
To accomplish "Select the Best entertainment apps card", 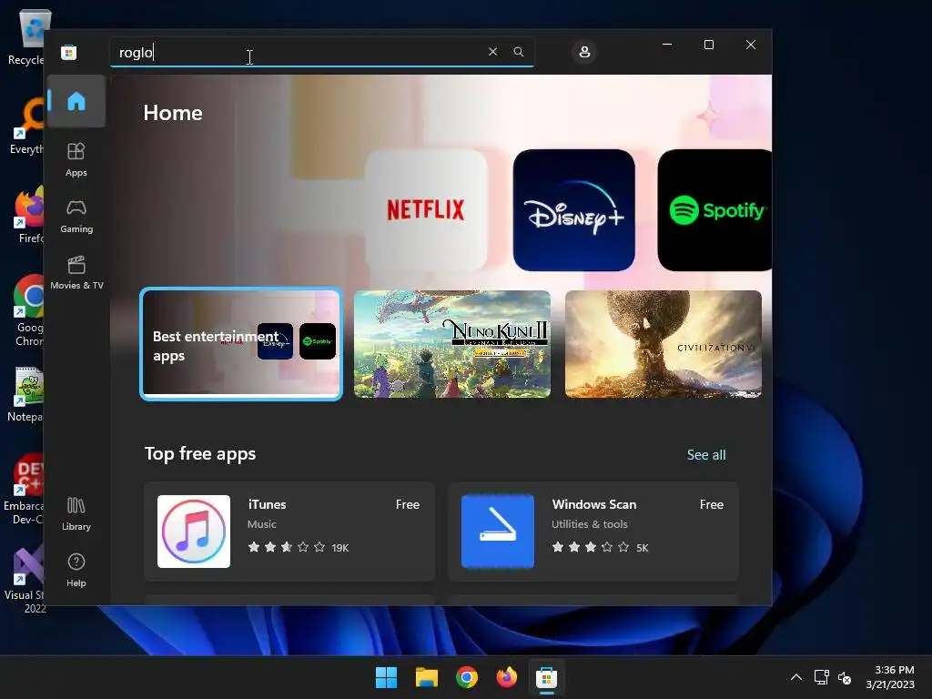I will (x=240, y=344).
